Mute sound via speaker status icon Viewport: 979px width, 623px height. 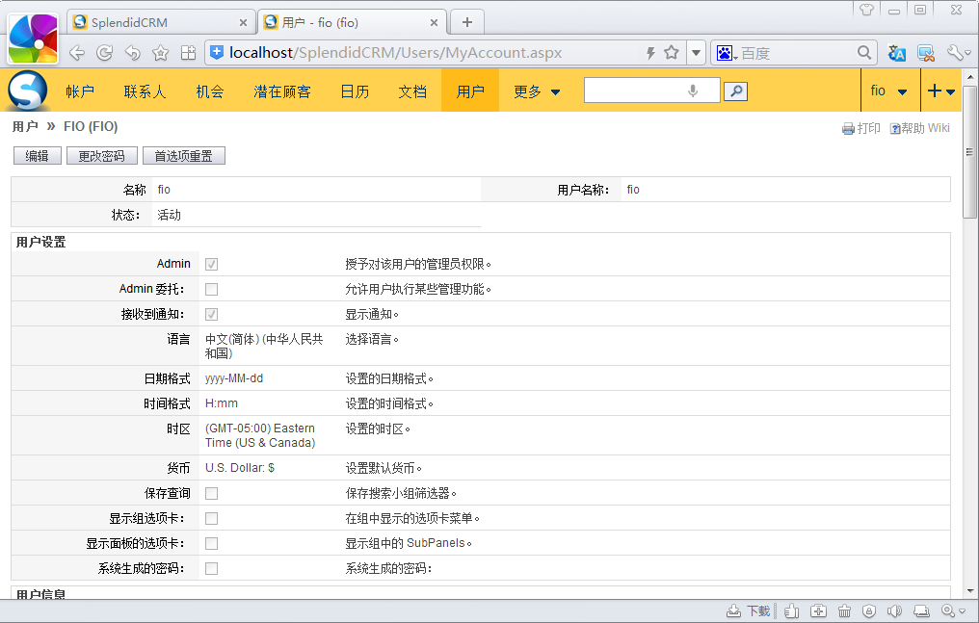(x=895, y=611)
